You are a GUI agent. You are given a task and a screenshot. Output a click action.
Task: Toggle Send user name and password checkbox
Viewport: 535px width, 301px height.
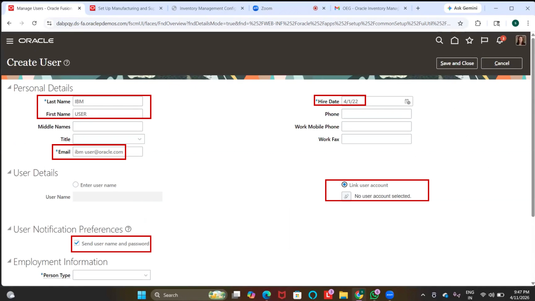(x=77, y=243)
